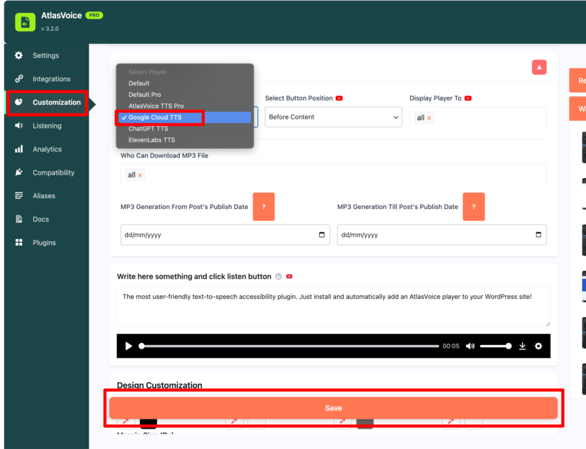Play the audio preview
Screen dimensions: 586x449
(128, 346)
